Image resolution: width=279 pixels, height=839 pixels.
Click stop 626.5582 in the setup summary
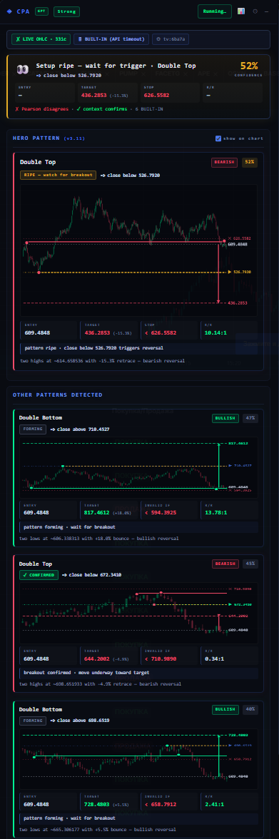(157, 96)
